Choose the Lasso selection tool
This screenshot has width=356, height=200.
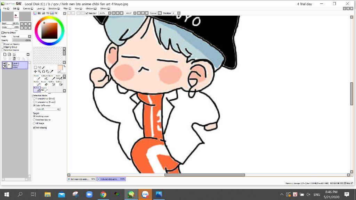39,67
